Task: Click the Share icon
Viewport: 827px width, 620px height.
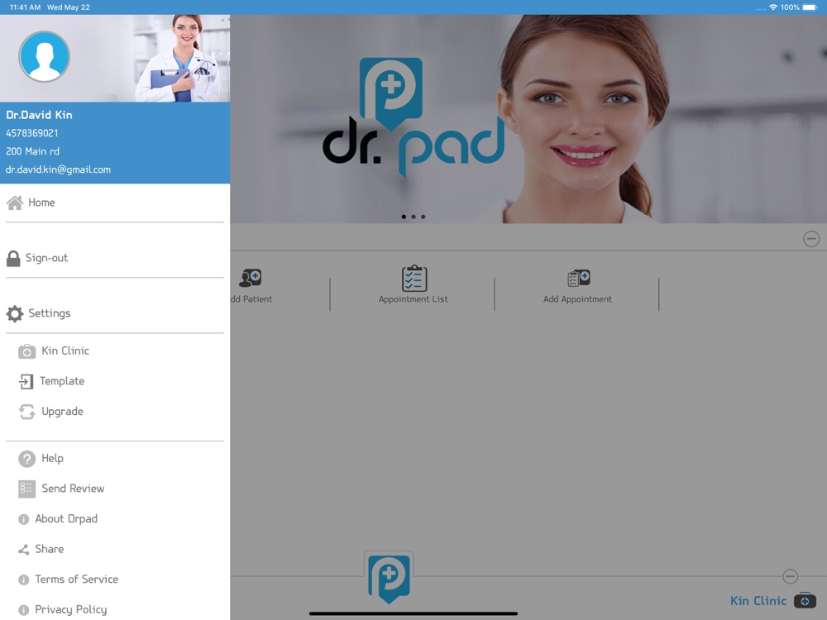Action: tap(24, 550)
